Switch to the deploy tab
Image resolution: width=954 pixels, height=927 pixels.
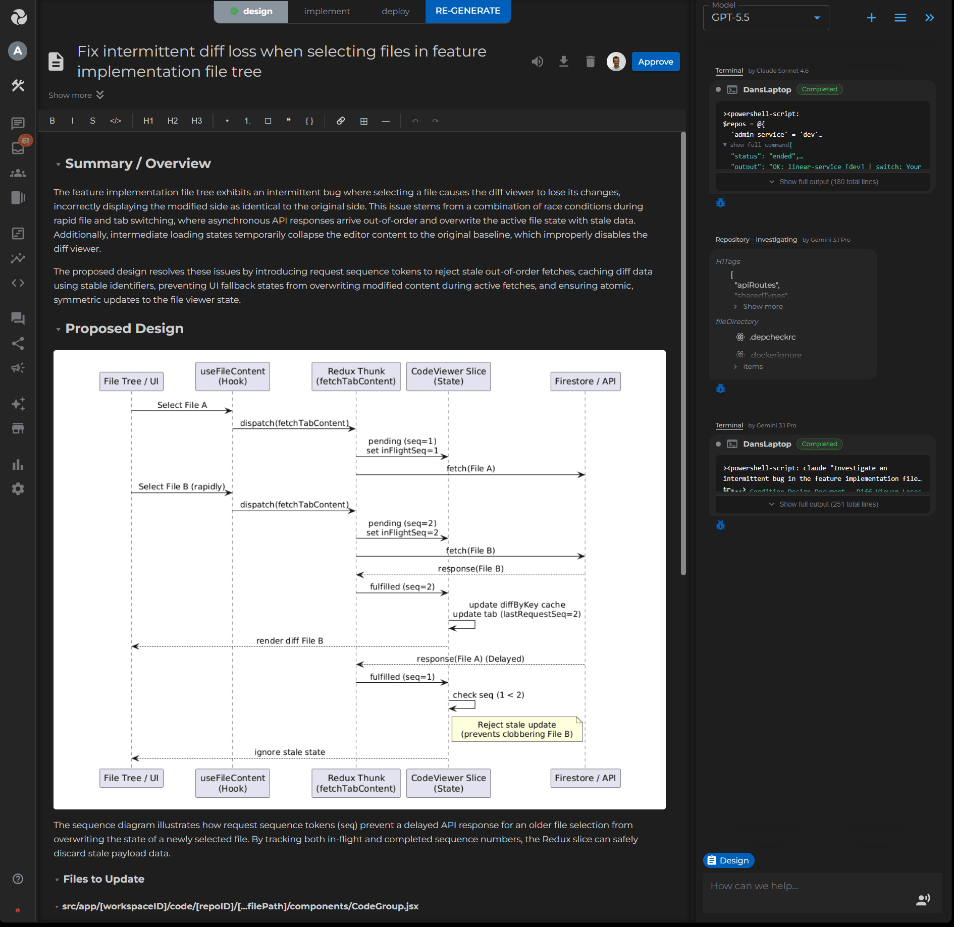tap(396, 11)
